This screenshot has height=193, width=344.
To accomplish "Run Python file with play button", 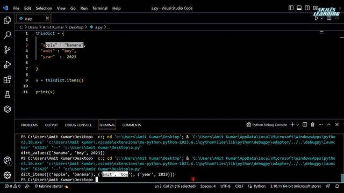I will (317, 18).
